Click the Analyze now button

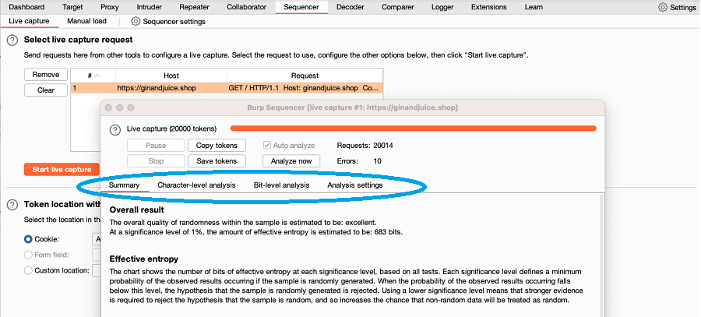click(291, 161)
